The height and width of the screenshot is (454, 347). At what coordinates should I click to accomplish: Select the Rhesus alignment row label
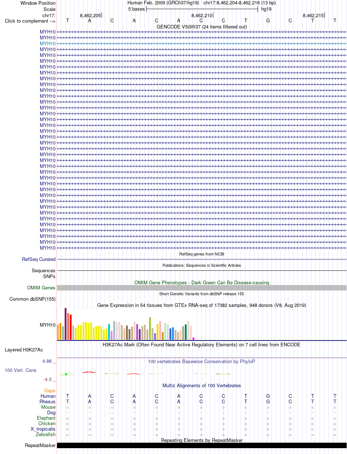[47, 401]
